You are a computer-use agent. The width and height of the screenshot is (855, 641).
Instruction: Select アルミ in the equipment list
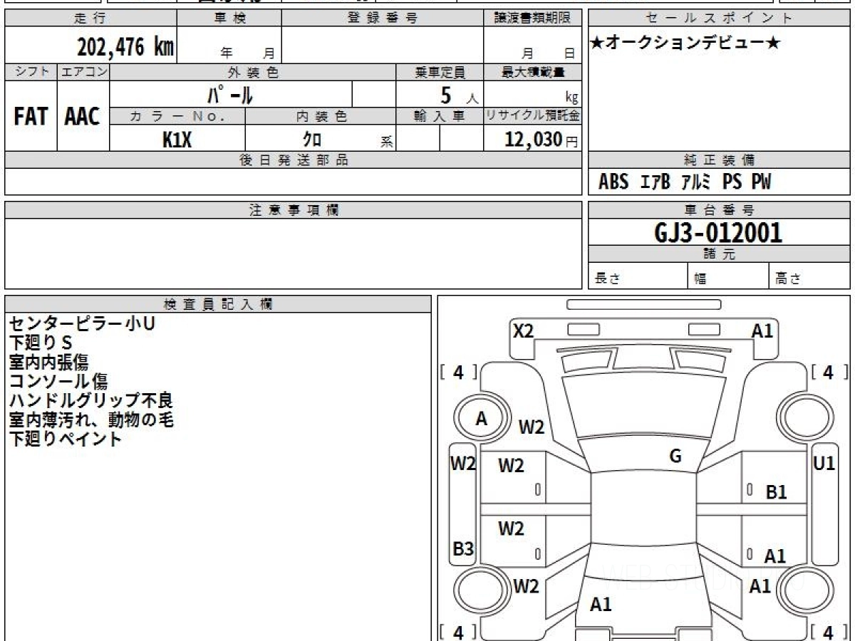(696, 182)
